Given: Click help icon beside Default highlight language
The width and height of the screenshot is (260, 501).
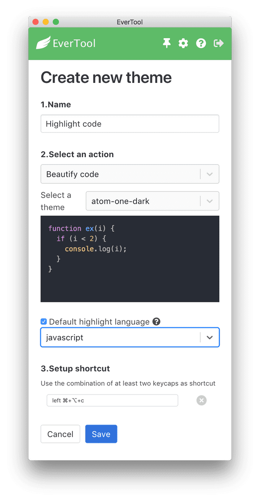Looking at the screenshot, I should pyautogui.click(x=156, y=321).
